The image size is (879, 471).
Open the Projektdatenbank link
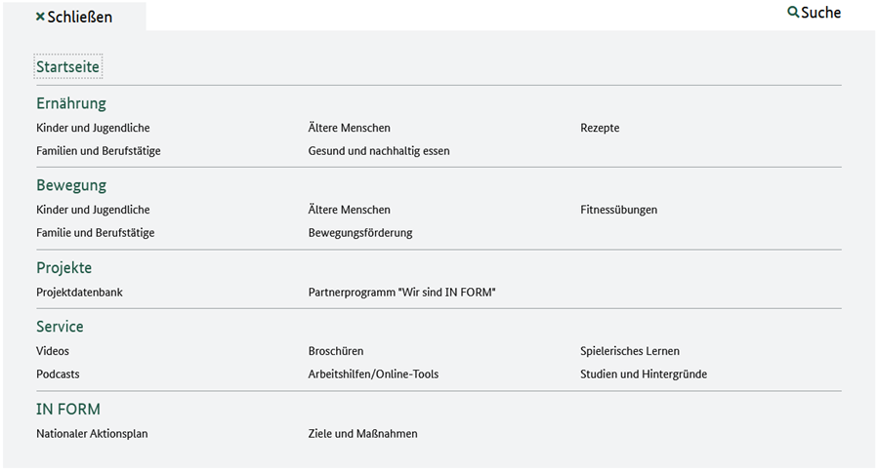pyautogui.click(x=80, y=293)
